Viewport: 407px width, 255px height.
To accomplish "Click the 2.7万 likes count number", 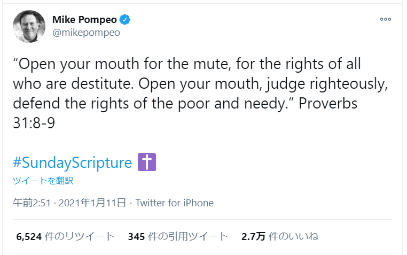I will click(x=253, y=237).
